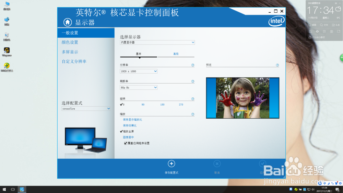Screen dimensions: 343x193
Task: Click the IME moon icon
Action: point(329,183)
